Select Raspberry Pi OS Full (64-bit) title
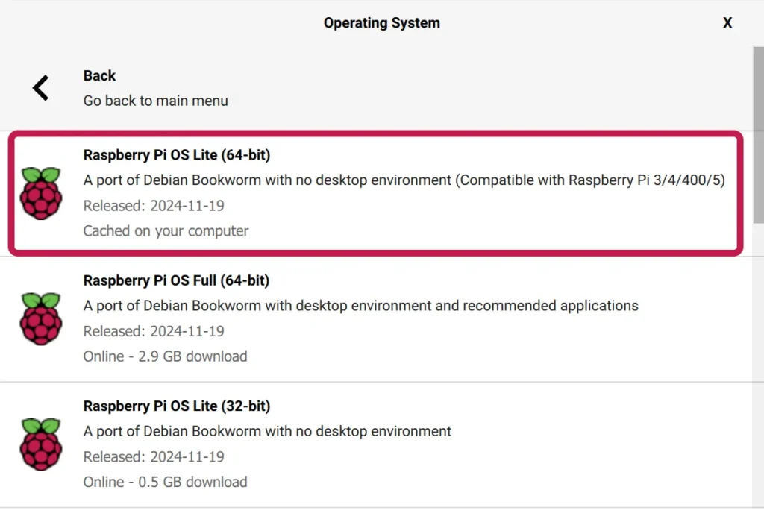This screenshot has height=528, width=764. pos(176,280)
